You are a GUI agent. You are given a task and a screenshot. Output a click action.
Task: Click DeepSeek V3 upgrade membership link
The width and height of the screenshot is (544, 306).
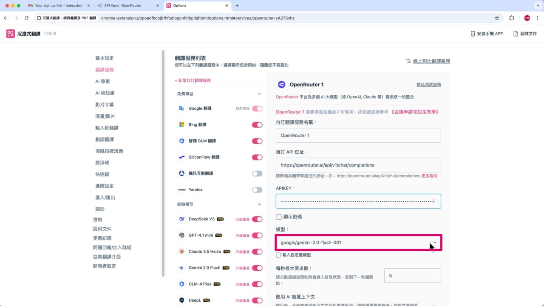click(243, 219)
